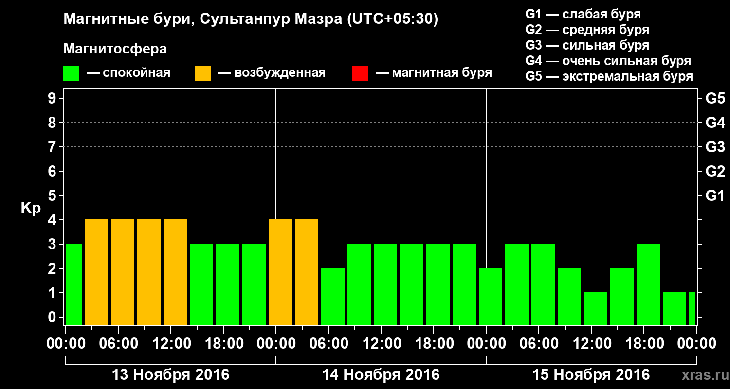730x389 pixels.
Task: Click the right-axis 'G2' level label
Action: click(x=715, y=171)
